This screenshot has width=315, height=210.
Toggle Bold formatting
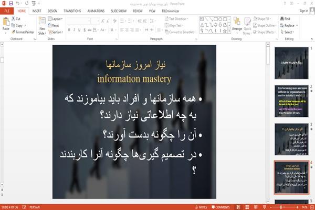69,30
